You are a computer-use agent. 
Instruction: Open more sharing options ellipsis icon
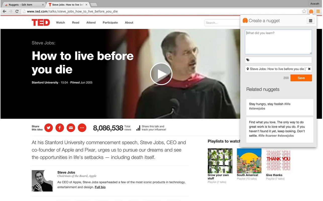pyautogui.click(x=82, y=128)
